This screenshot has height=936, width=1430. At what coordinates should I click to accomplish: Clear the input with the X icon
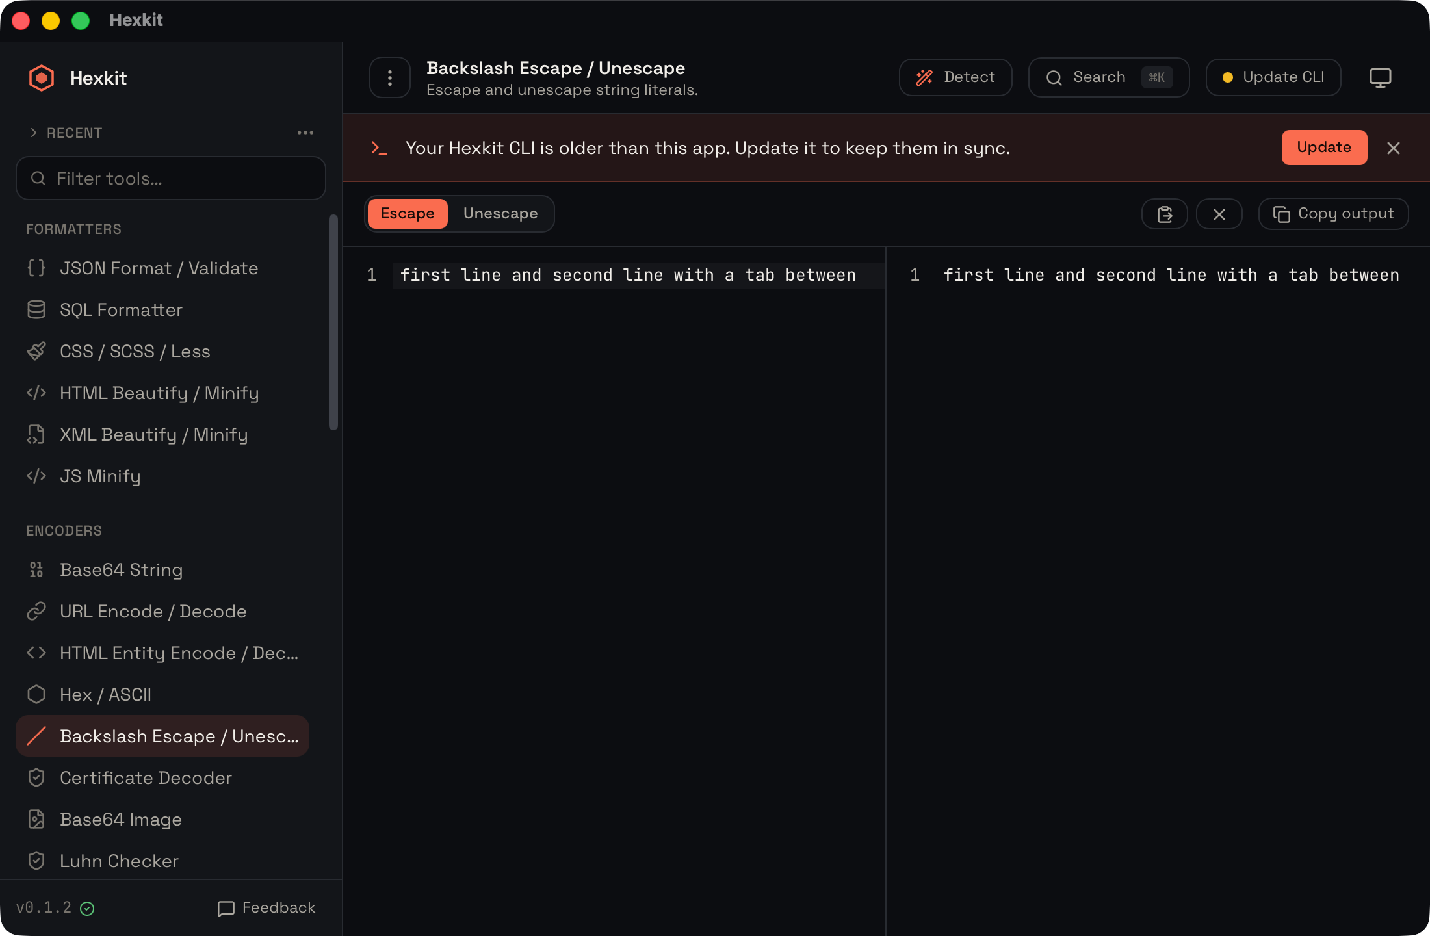[1219, 214]
